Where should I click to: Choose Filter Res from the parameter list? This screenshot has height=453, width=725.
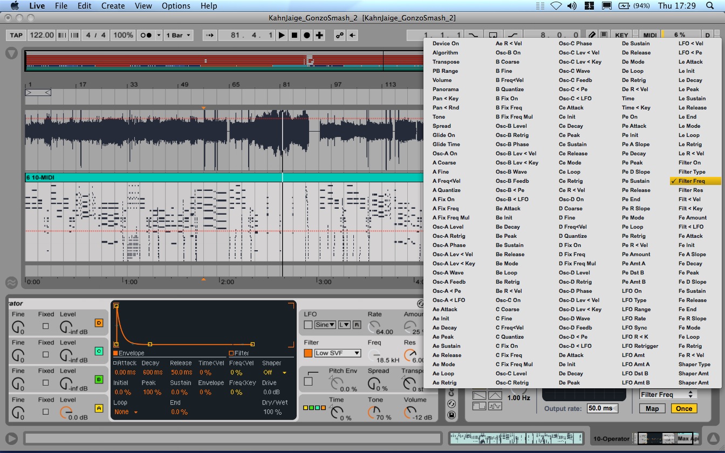[x=690, y=190]
